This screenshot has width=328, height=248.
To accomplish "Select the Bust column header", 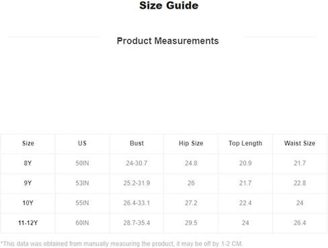I will [x=136, y=143].
